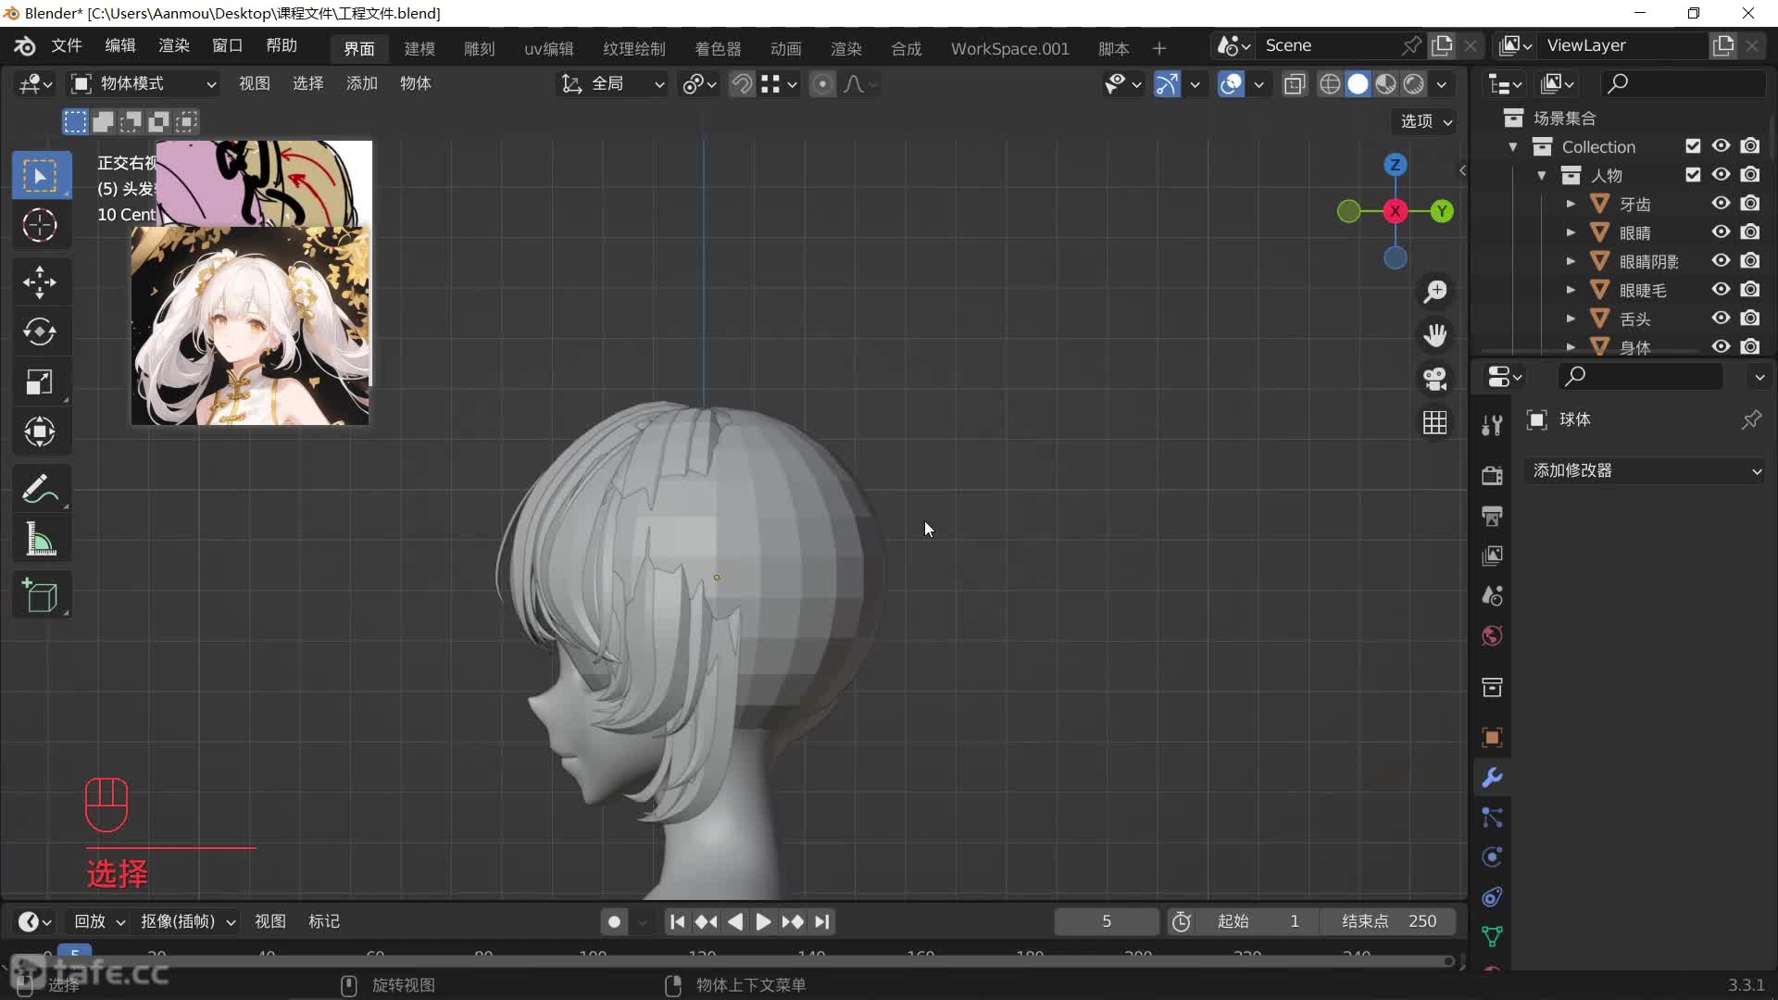Select the Annotate pencil tool
Viewport: 1778px width, 1000px height.
pos(40,489)
